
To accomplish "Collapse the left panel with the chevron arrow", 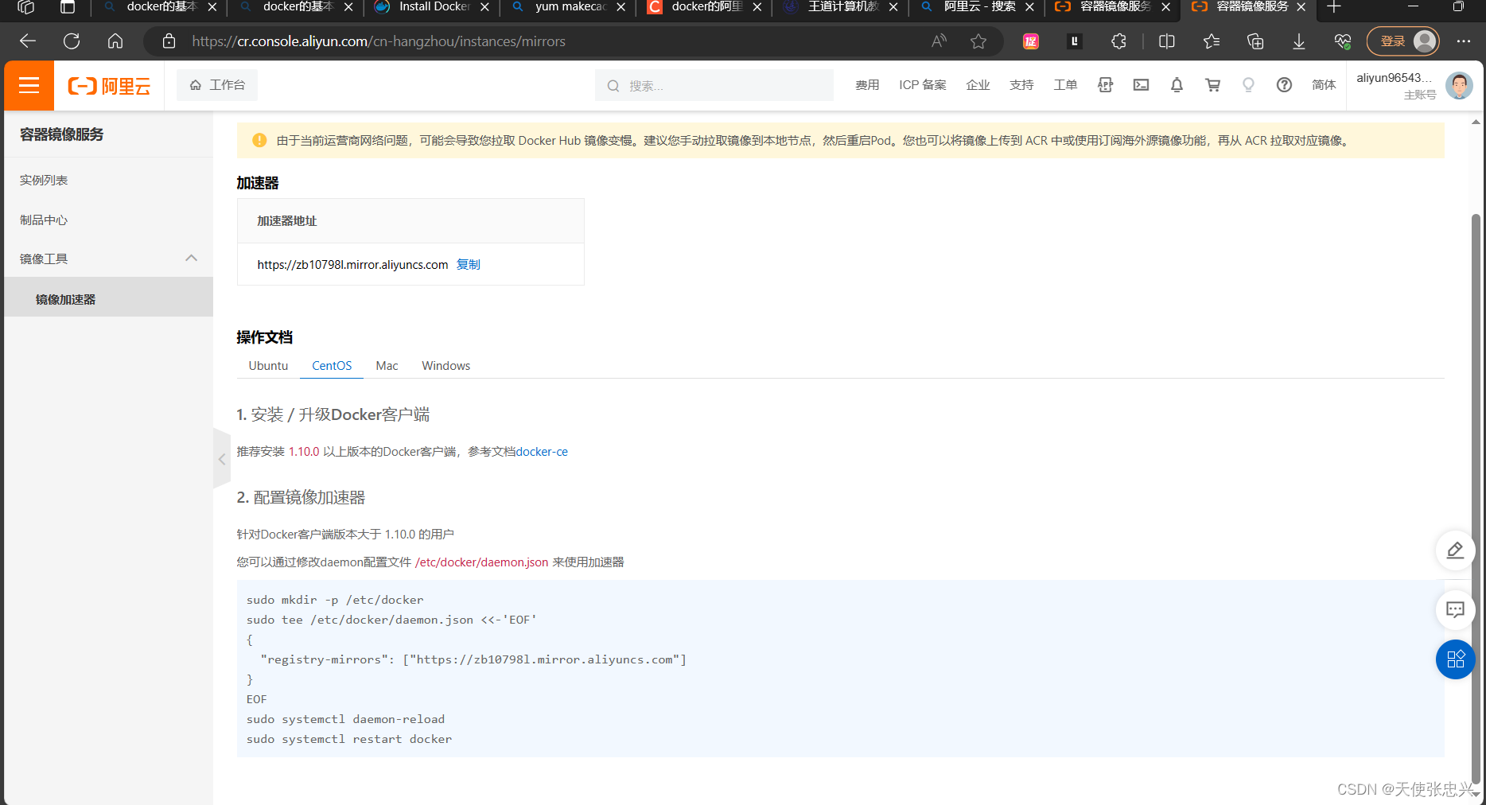I will (x=222, y=459).
